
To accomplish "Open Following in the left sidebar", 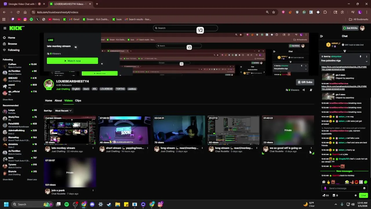I will click(x=14, y=50).
